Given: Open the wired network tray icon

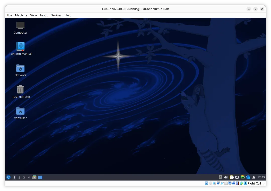Looking at the screenshot, I should [237, 177].
